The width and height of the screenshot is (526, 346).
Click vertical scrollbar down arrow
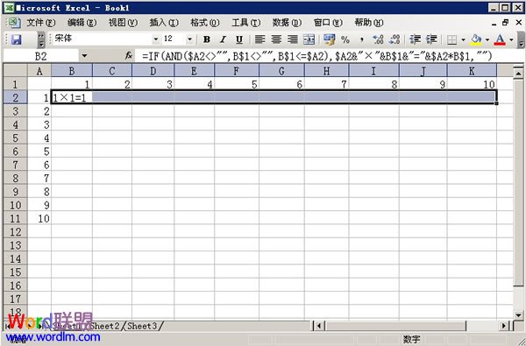coord(519,314)
